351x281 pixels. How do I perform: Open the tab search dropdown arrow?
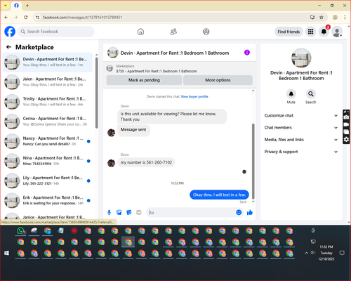[x=6, y=6]
